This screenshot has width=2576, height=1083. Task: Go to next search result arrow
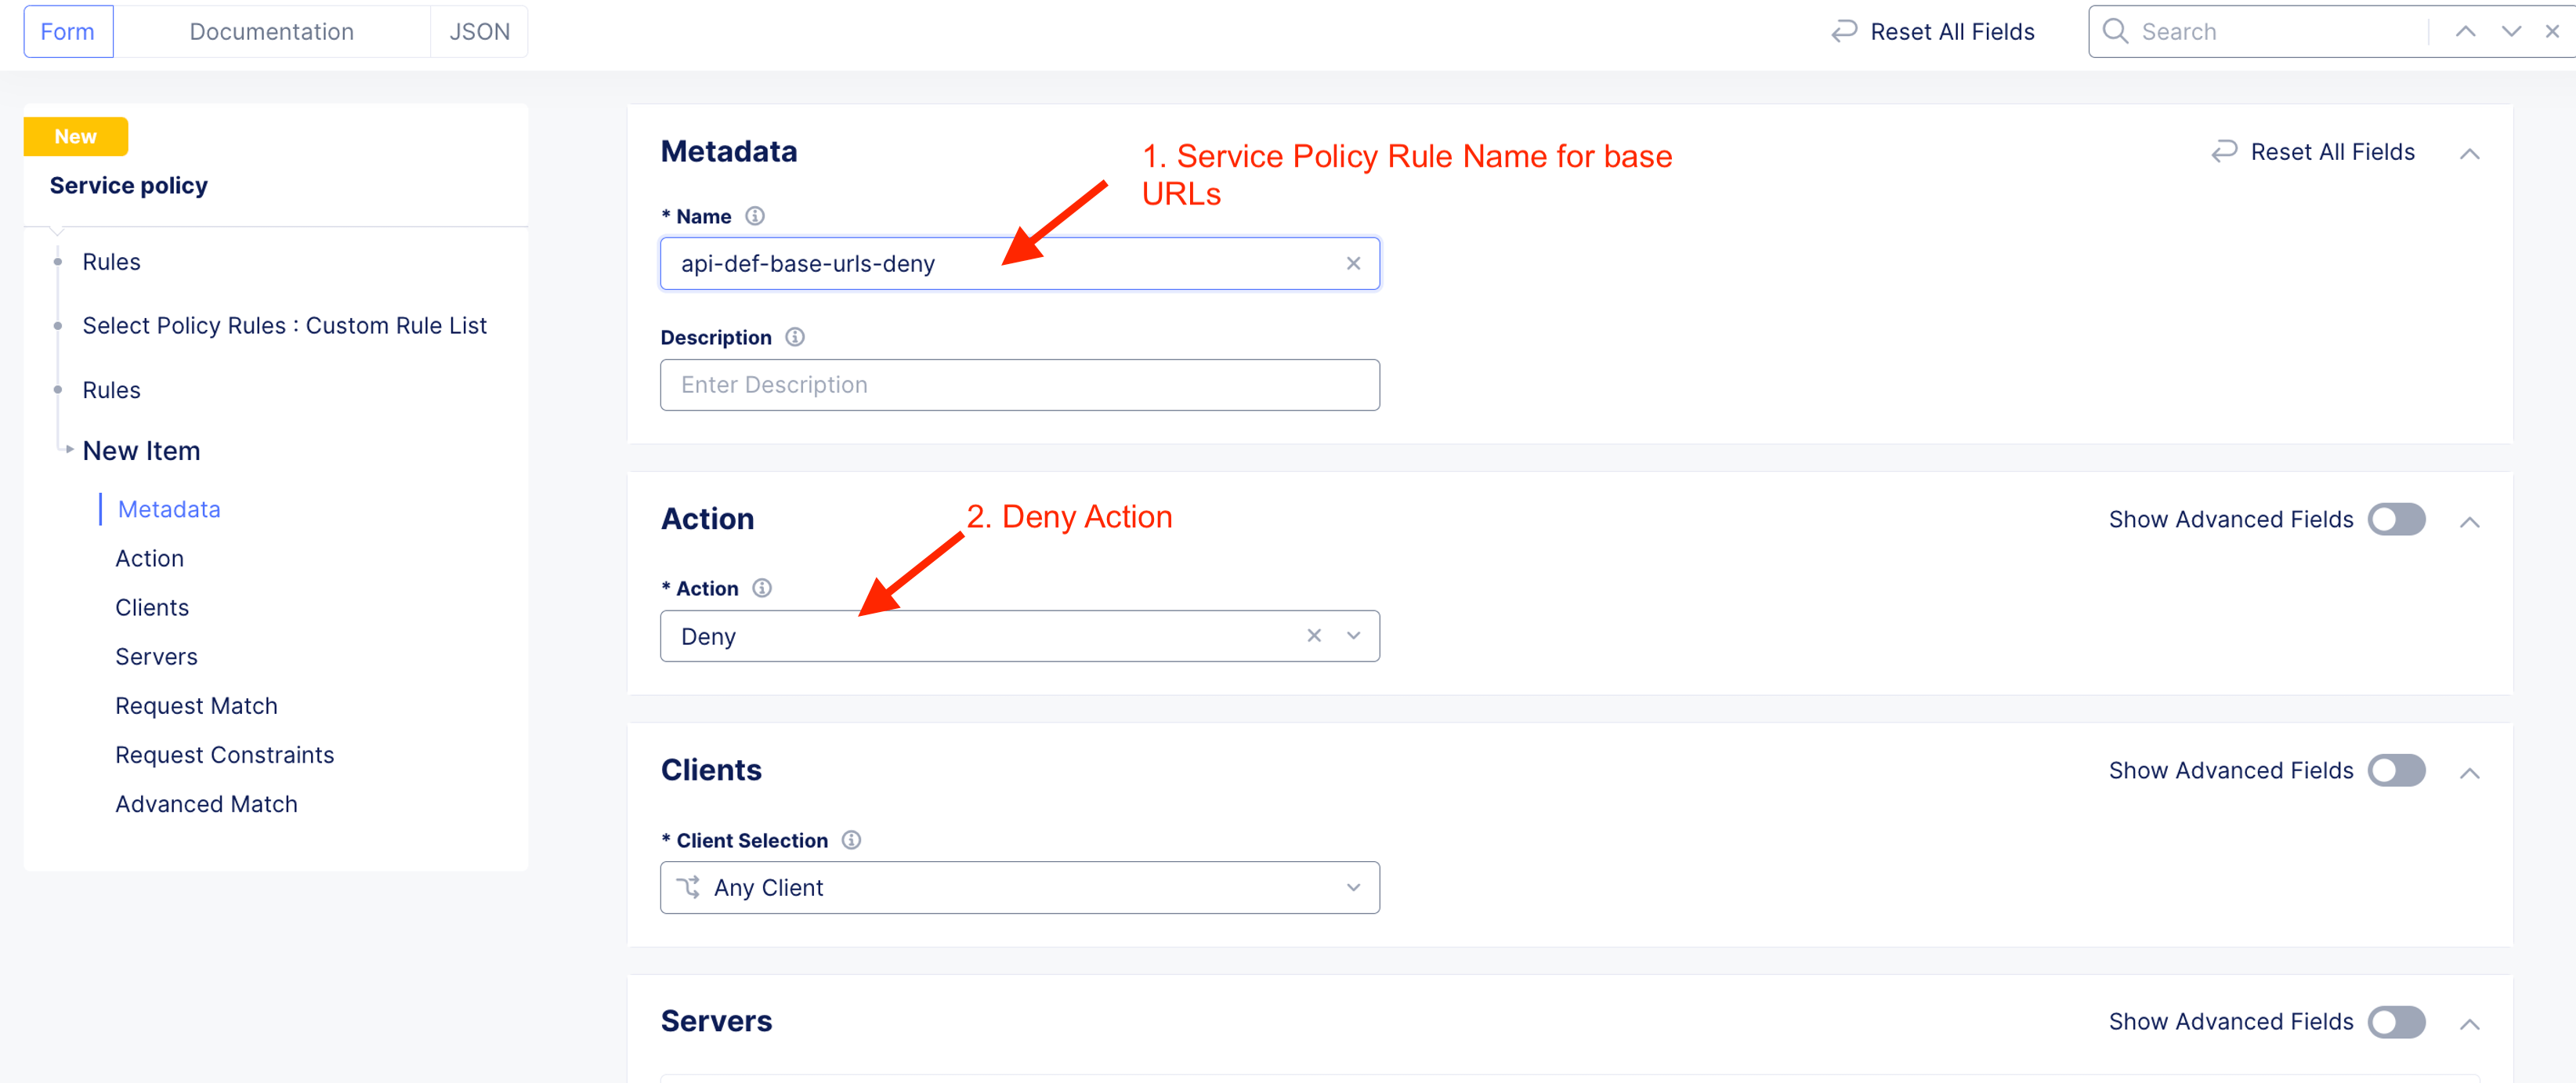(2511, 32)
